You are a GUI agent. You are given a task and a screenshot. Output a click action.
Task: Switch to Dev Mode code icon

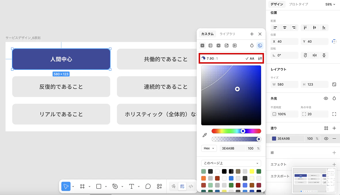click(x=191, y=186)
